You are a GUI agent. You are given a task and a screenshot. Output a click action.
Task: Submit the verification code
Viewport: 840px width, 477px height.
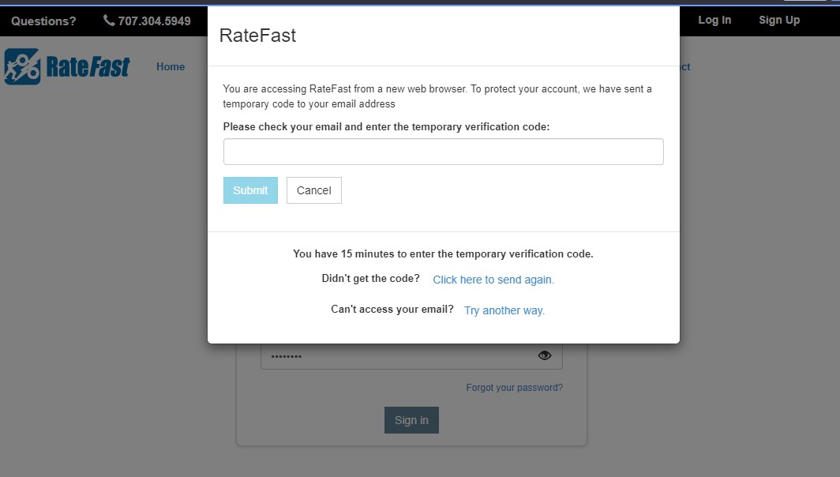click(x=250, y=190)
